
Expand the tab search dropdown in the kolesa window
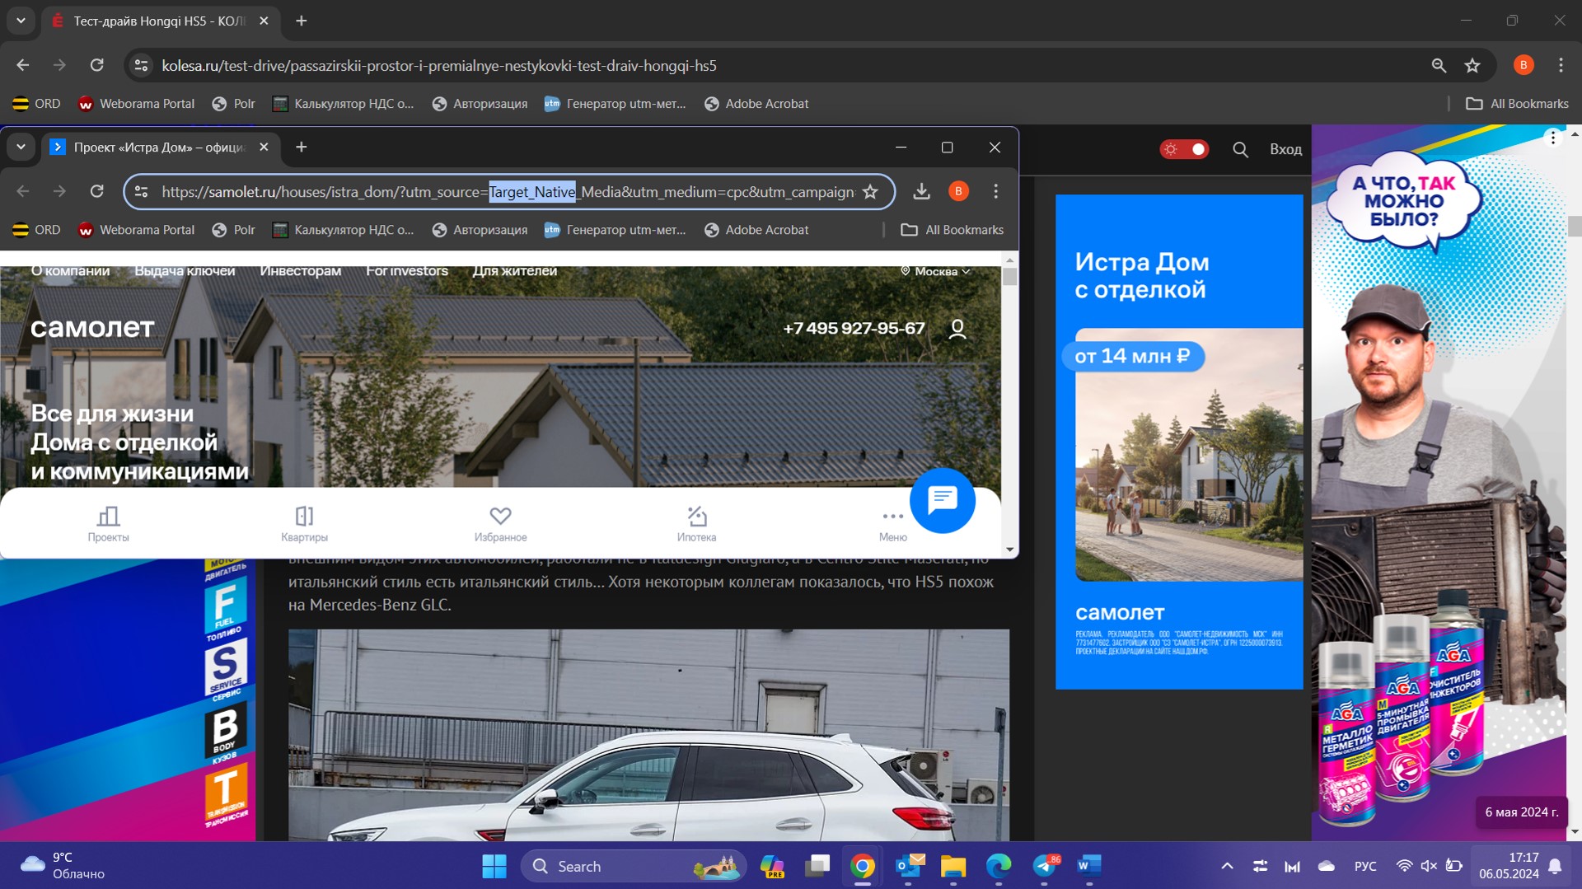click(21, 21)
